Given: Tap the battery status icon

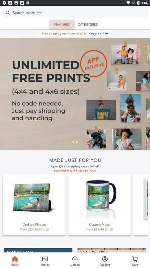Looking at the screenshot, I should pyautogui.click(x=138, y=3).
